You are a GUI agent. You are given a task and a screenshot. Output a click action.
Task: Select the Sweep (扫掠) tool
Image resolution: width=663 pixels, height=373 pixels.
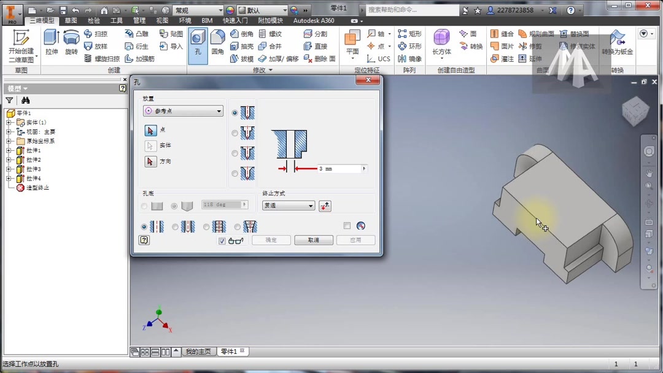click(98, 34)
